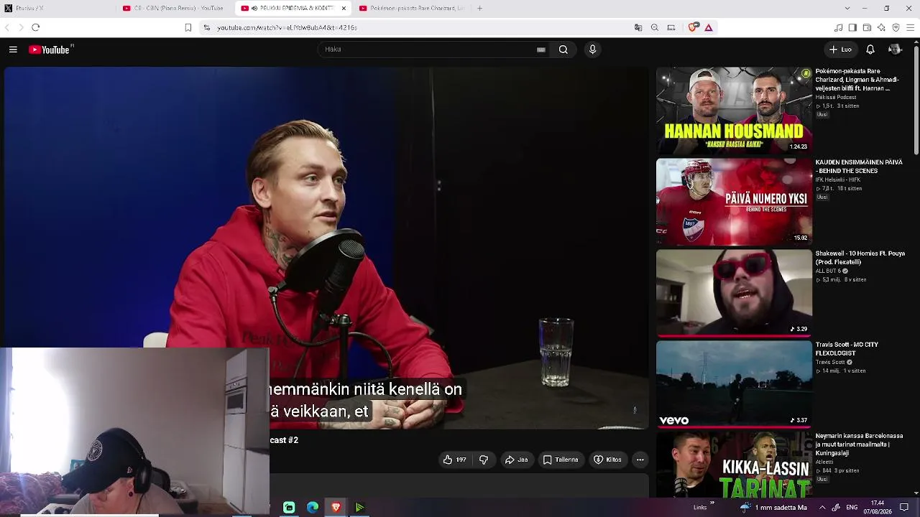Open the on-screen keyboard icon in search

[541, 50]
